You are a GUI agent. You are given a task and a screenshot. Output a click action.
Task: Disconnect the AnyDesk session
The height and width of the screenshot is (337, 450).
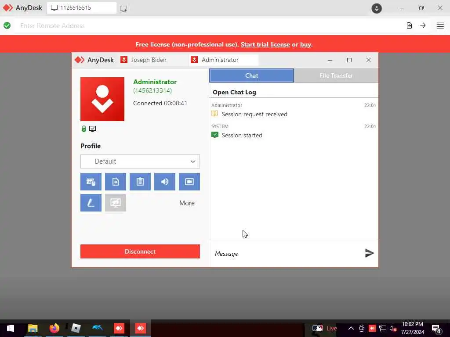click(140, 251)
